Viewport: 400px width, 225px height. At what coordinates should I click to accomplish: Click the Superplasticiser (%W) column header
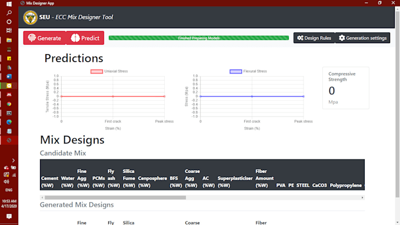[x=235, y=182]
